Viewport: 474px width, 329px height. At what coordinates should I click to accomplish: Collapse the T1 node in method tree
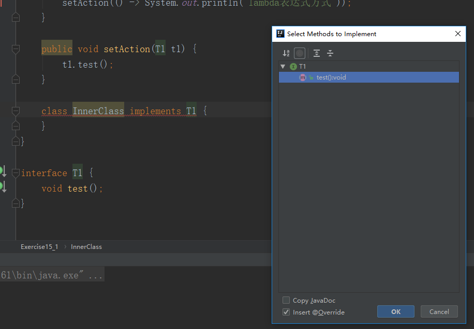click(283, 67)
